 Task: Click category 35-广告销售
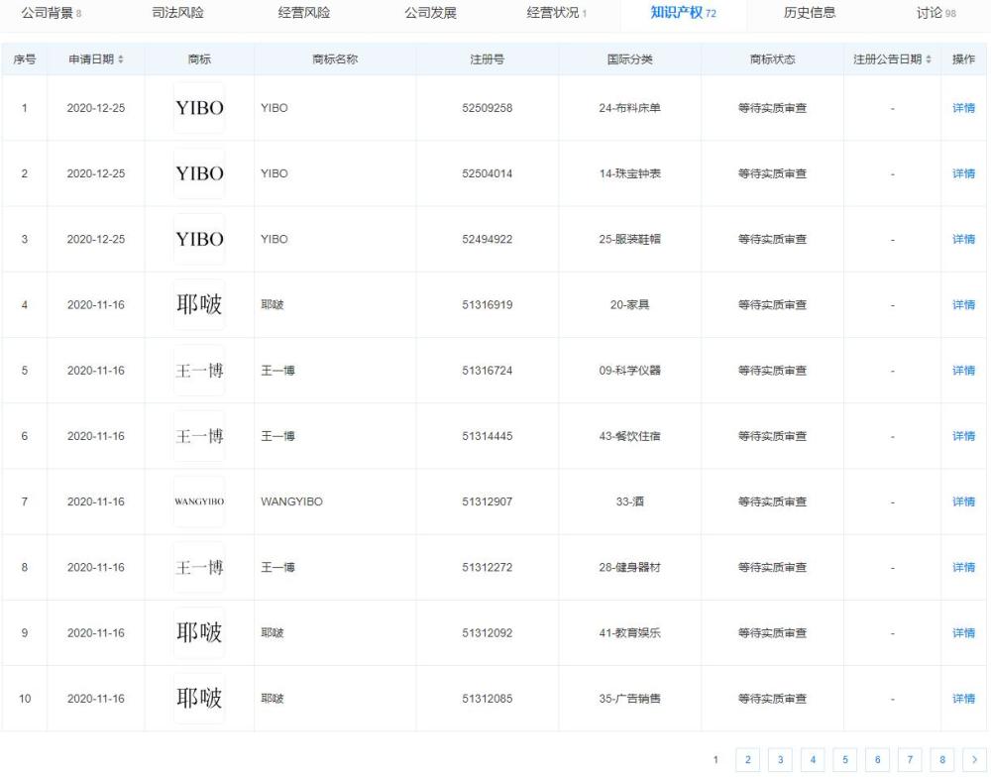point(629,699)
